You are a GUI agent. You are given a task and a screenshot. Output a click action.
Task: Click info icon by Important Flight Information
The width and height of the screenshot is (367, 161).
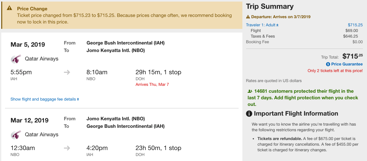[x=249, y=114]
